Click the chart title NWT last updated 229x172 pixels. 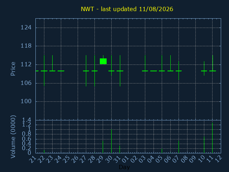[127, 9]
